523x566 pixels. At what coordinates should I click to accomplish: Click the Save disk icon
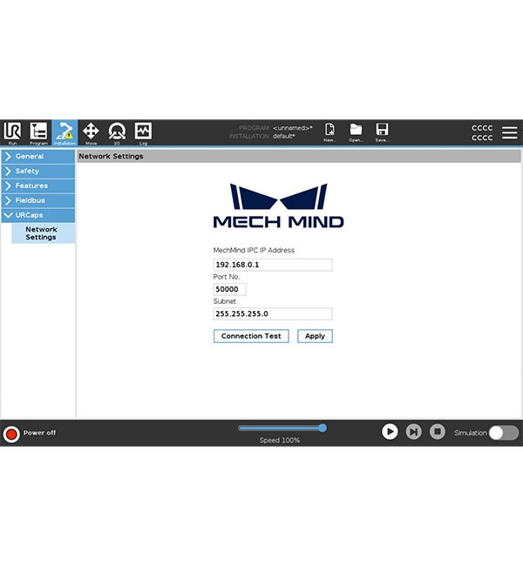[x=382, y=132]
